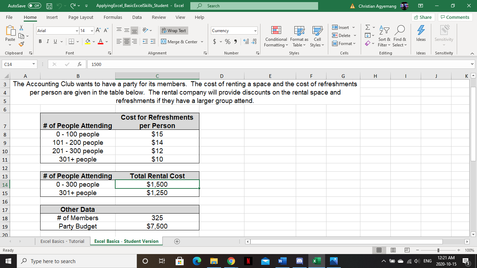Click the Format Painter brush icon
Viewport: 477px width, 268px height.
click(21, 44)
